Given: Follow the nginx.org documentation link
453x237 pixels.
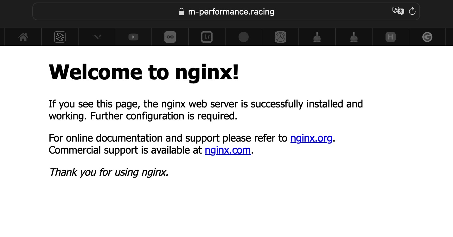Looking at the screenshot, I should 311,138.
